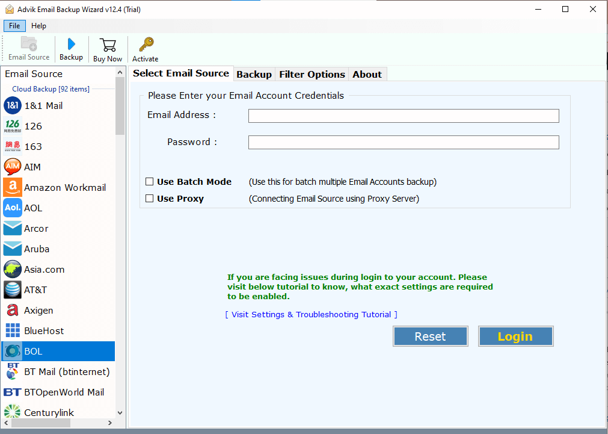Open the Help menu
Image resolution: width=608 pixels, height=434 pixels.
tap(38, 26)
